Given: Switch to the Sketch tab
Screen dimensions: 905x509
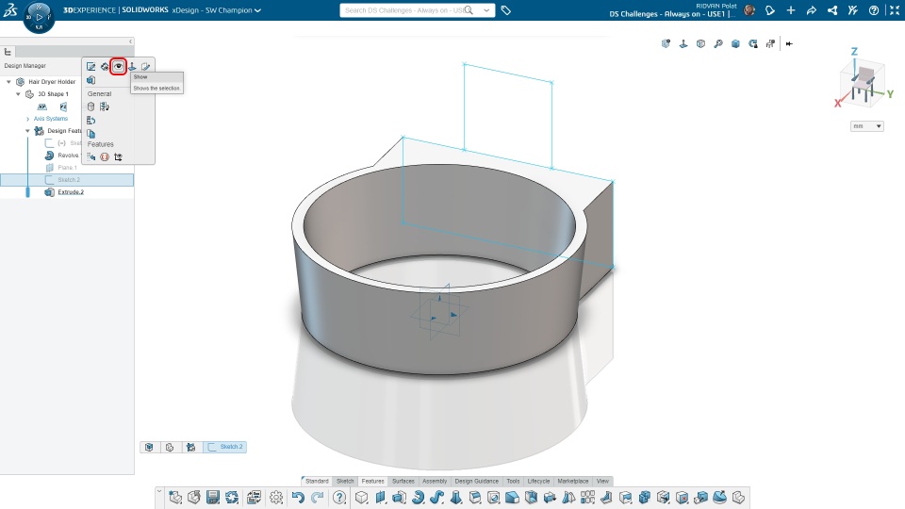Looking at the screenshot, I should [x=345, y=481].
